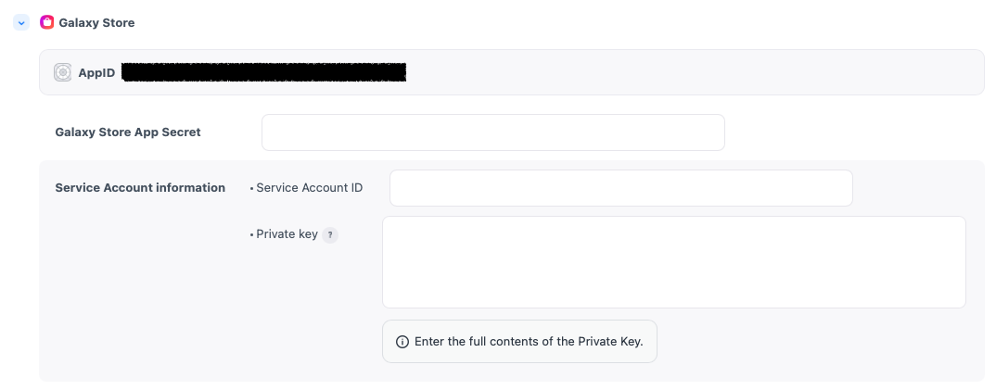Image resolution: width=996 pixels, height=390 pixels.
Task: Open the Private key help question-mark icon
Action: coord(330,235)
